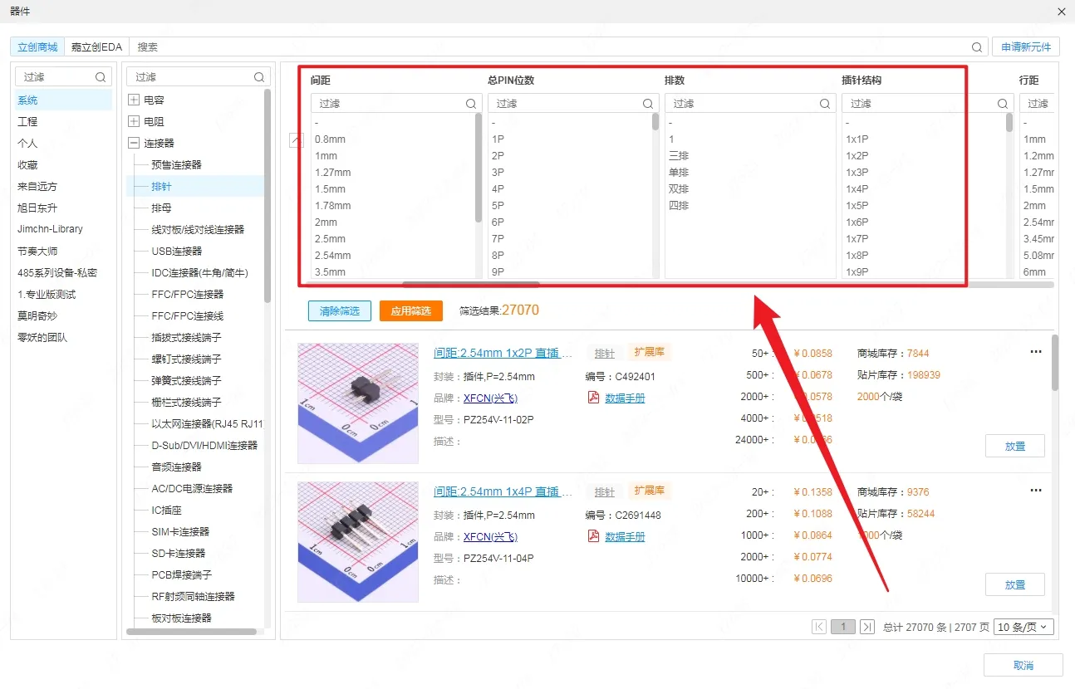
Task: Click the PDF icon for part C2691448
Action: (593, 536)
